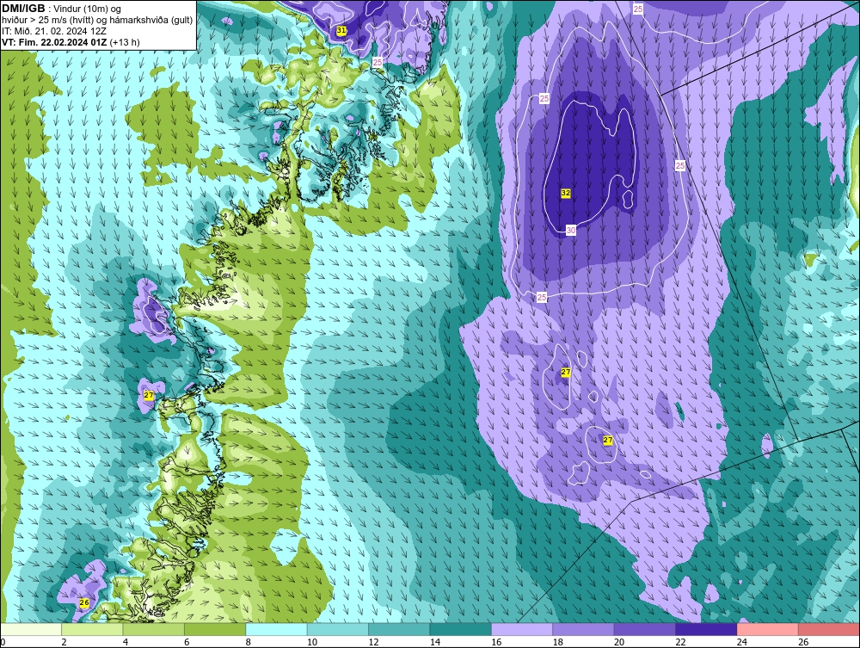Click the yellow 26 gust label near bottom-left
Image resolution: width=860 pixels, height=648 pixels.
(84, 602)
